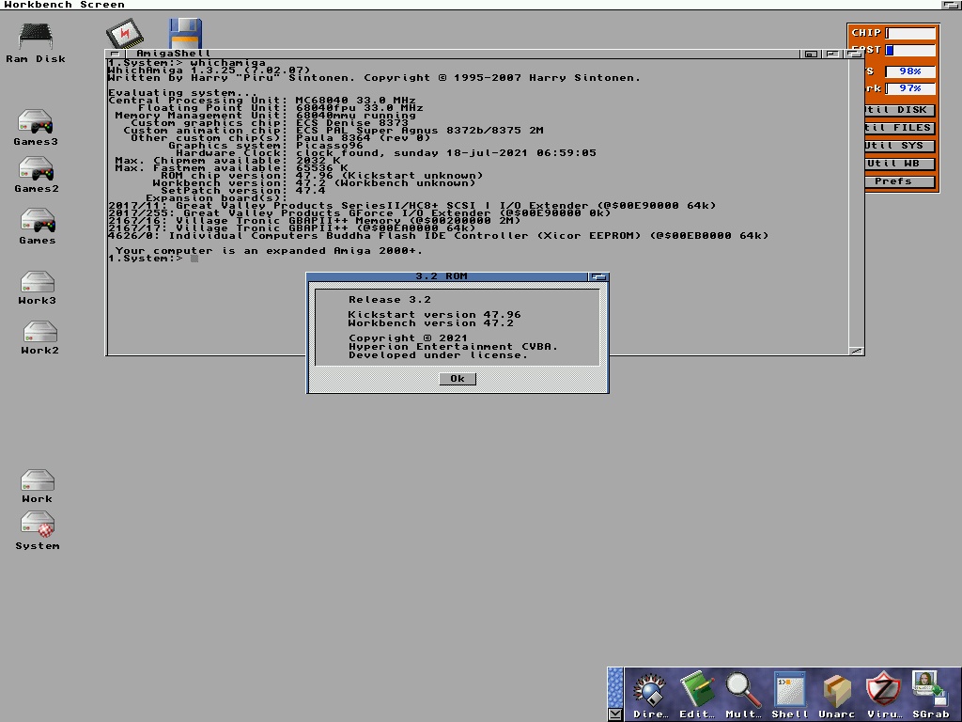Click 'Release 3.2' text in dialog
962x722 pixels.
390,300
